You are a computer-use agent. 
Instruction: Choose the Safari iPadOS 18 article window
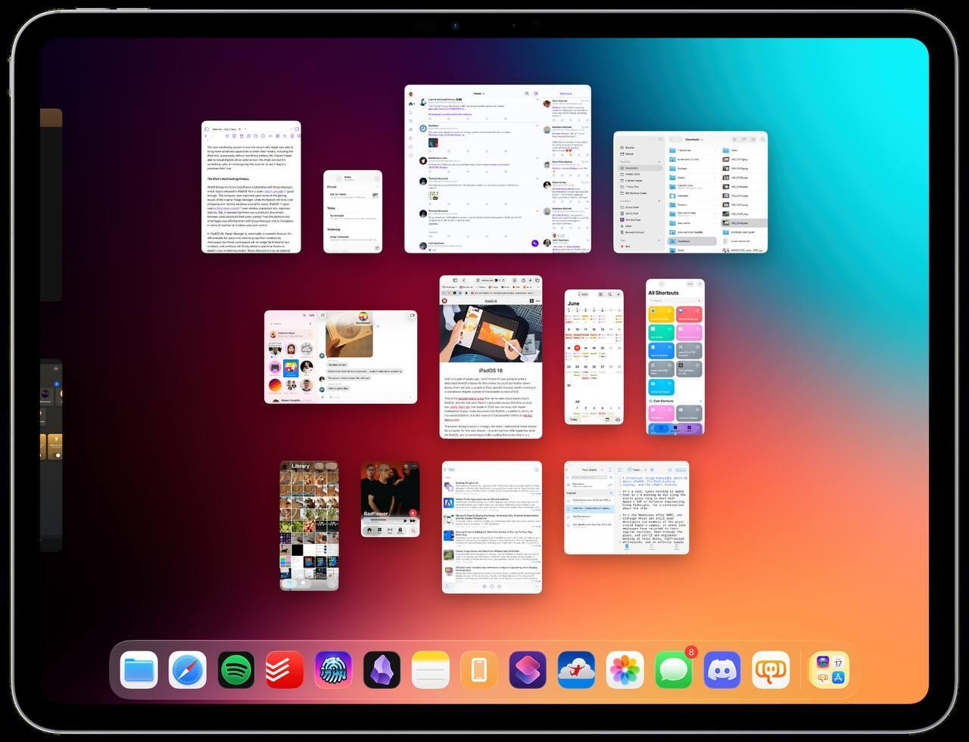pos(491,356)
